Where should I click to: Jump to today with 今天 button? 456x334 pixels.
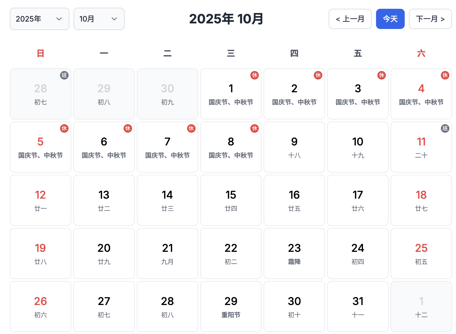[x=390, y=19]
